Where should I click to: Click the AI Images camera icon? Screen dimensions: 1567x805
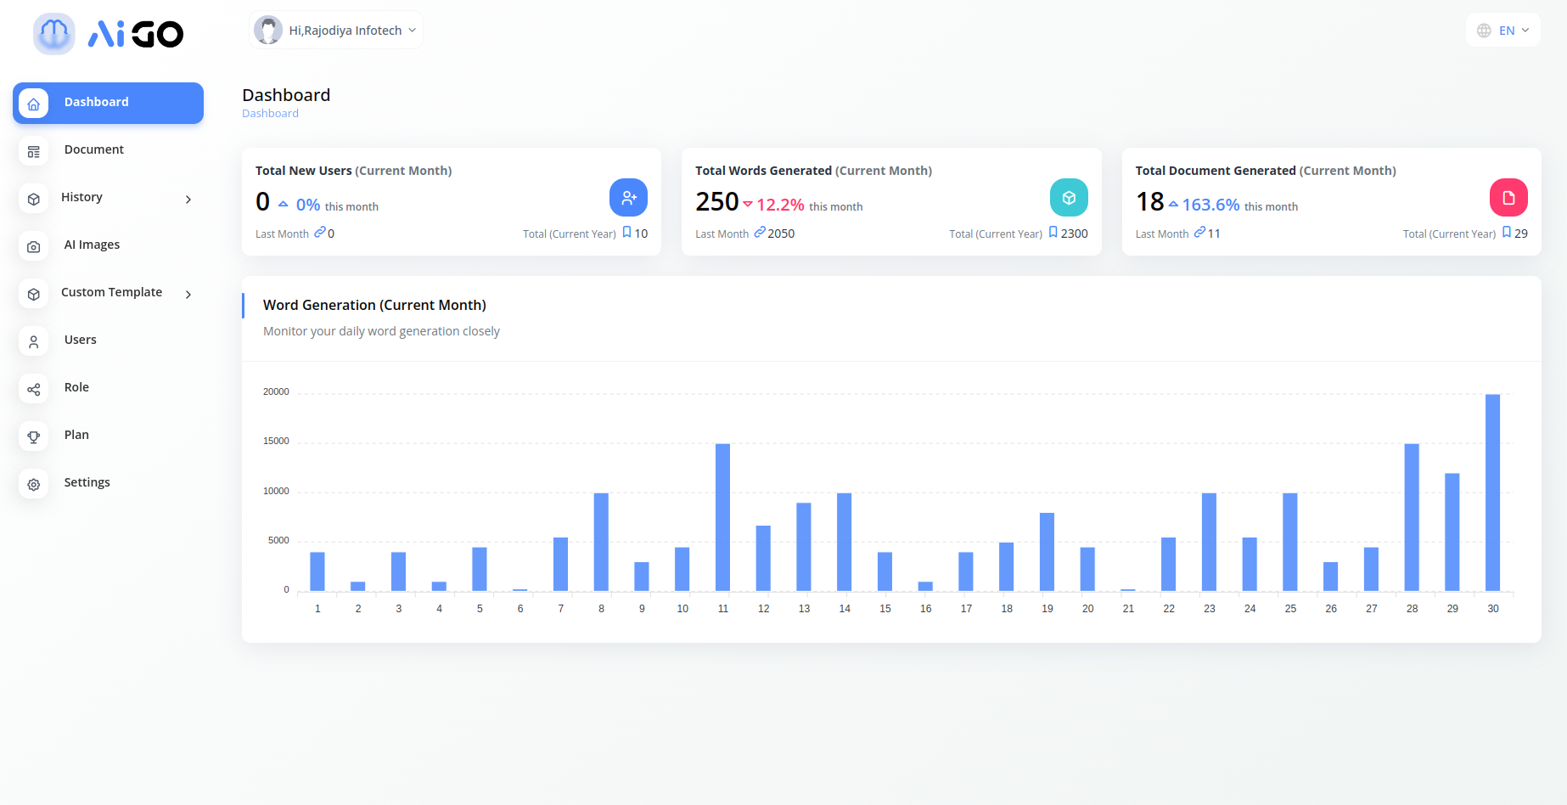point(33,246)
